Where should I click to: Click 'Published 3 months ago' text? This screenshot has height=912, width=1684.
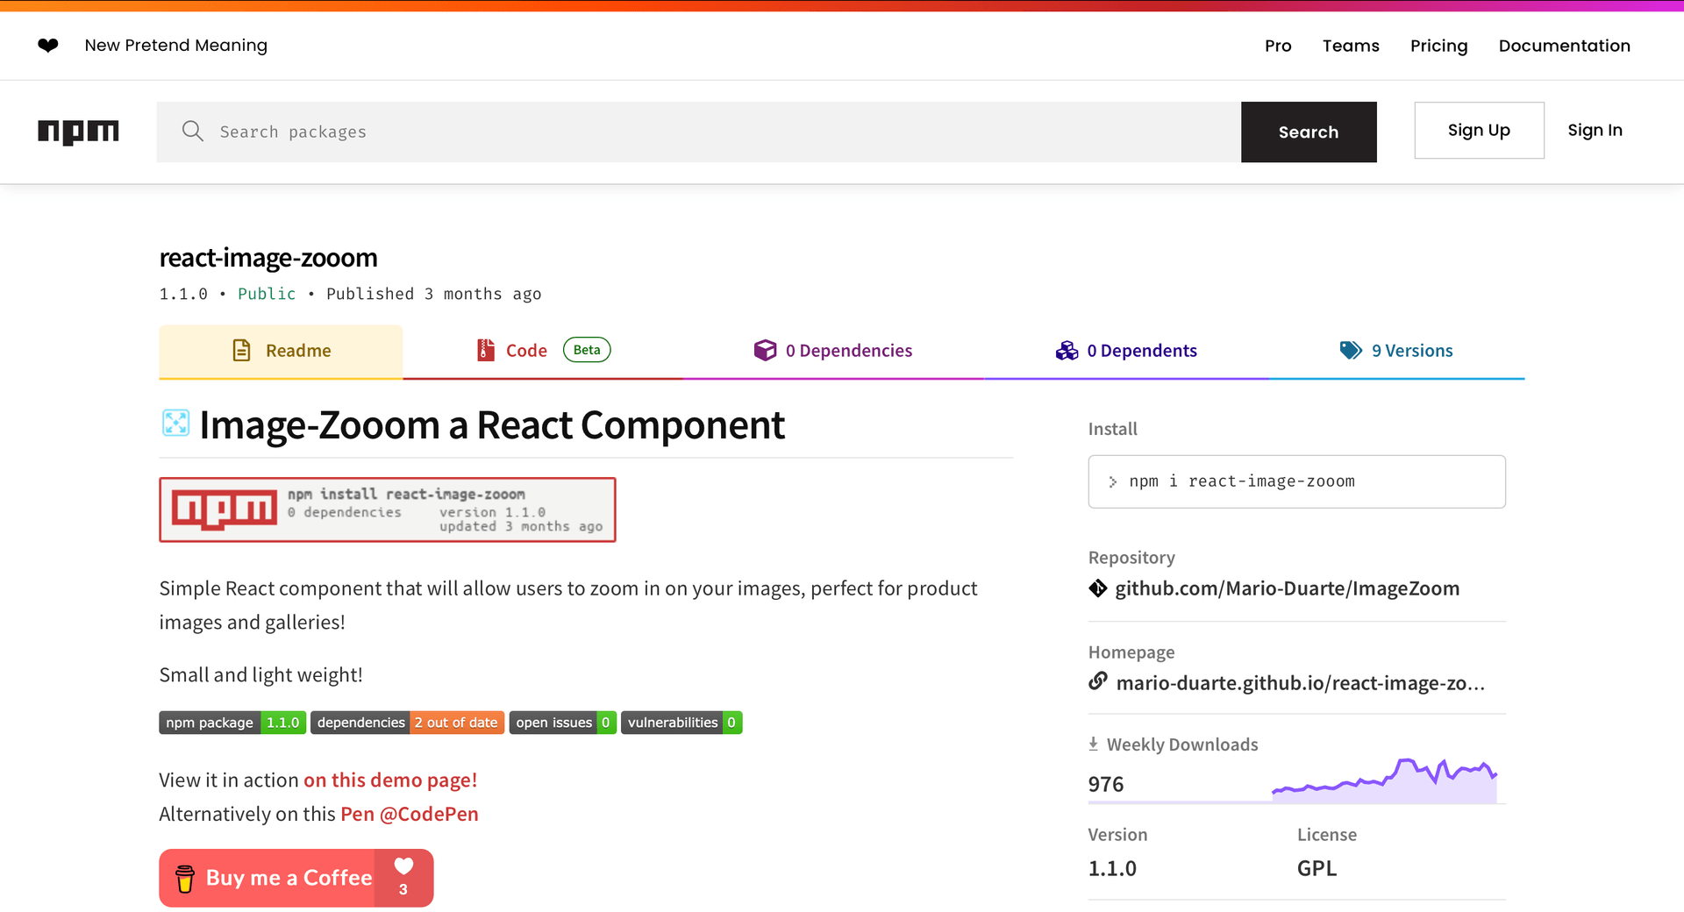434,294
